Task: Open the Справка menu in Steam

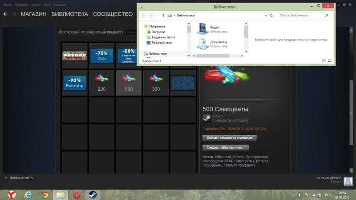Action: (60, 5)
